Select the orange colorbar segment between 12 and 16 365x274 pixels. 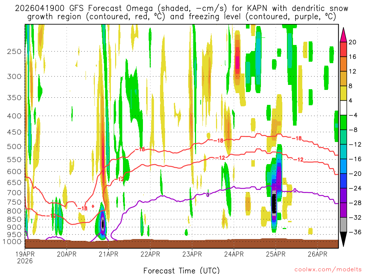[x=343, y=64]
